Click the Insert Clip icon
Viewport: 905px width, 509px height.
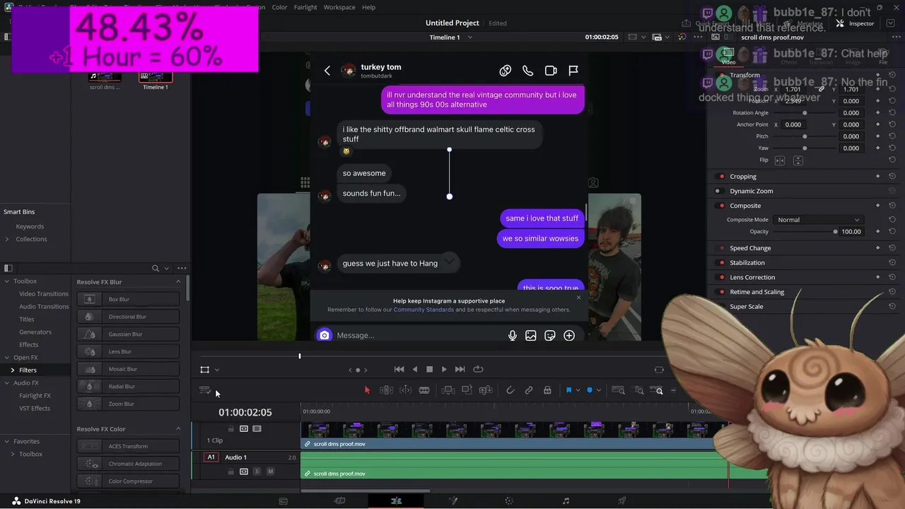point(448,390)
